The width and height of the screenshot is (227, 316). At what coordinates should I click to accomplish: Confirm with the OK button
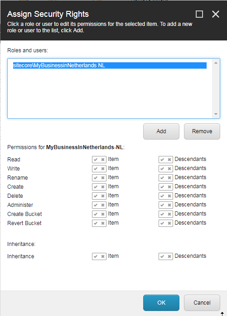coord(161,303)
